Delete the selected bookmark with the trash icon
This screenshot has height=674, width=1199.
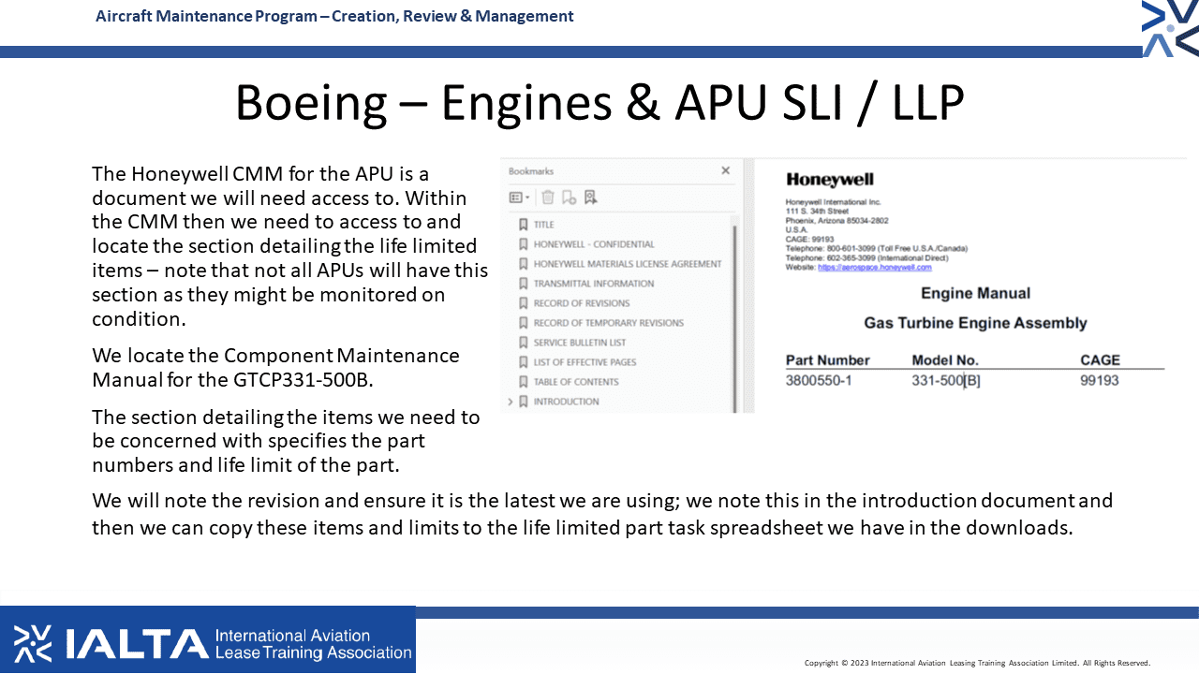[548, 198]
